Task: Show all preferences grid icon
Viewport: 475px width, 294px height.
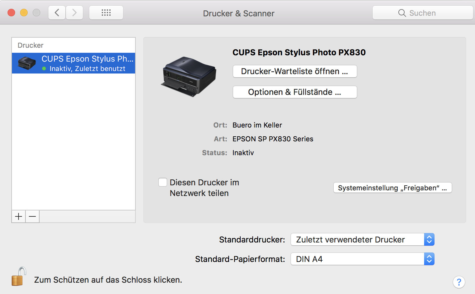Action: [x=106, y=13]
